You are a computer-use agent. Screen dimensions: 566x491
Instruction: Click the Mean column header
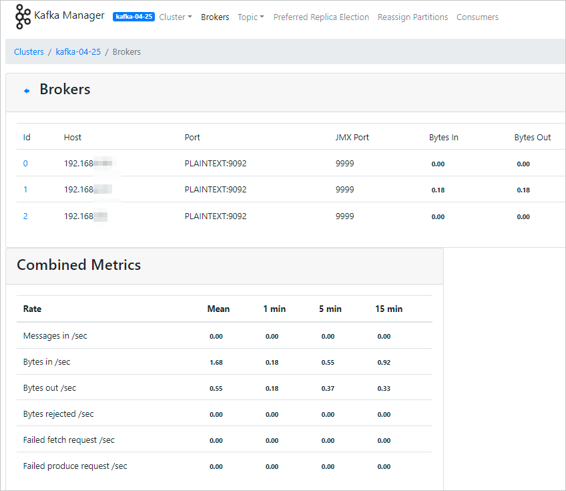[x=218, y=309]
